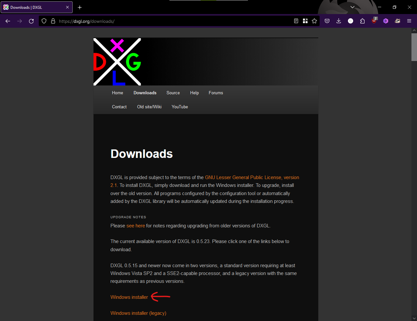This screenshot has height=321, width=417.
Task: Open the GNU Lesser General Public License link
Action: click(x=252, y=177)
